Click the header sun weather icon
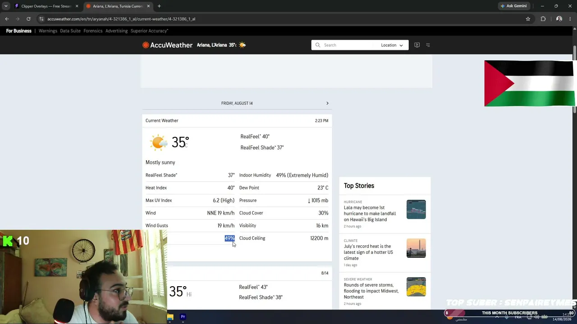This screenshot has height=324, width=577. [x=242, y=45]
